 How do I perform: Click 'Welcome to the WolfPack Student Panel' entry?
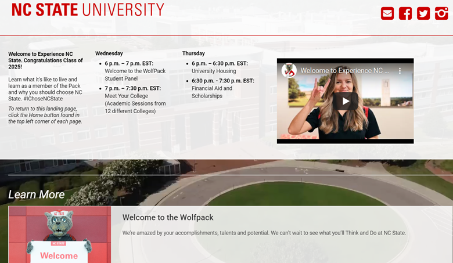click(135, 75)
